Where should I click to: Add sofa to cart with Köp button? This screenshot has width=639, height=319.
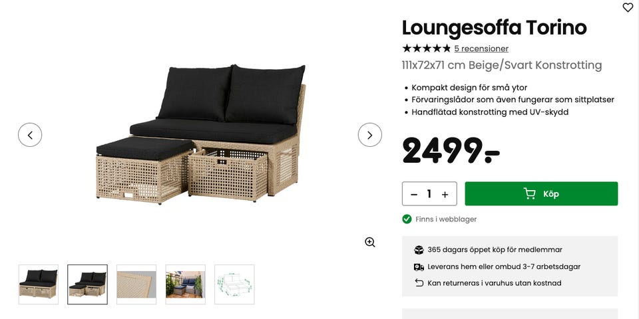click(541, 193)
